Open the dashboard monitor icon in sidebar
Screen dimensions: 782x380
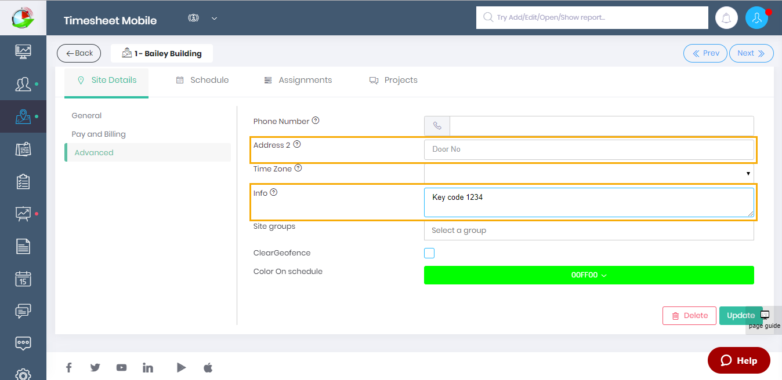23,51
